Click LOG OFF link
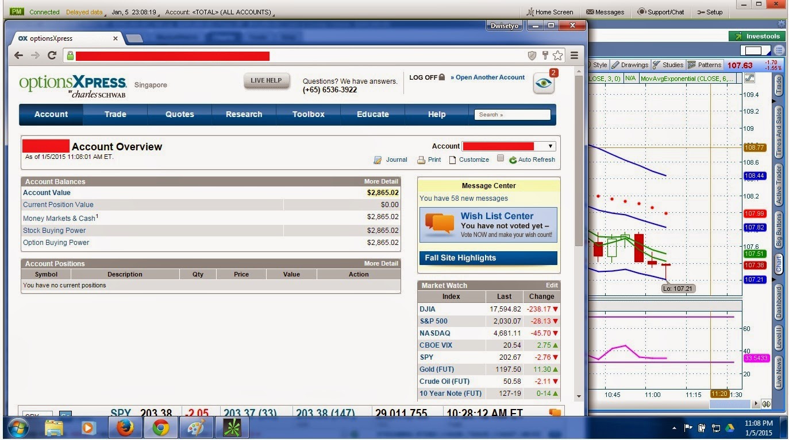789x440 pixels. [426, 77]
